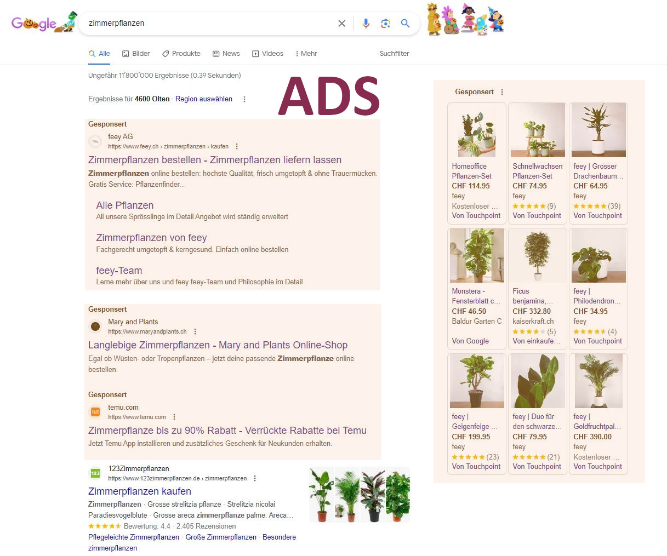The height and width of the screenshot is (556, 667).
Task: Switch to the Videos tab
Action: click(x=267, y=54)
